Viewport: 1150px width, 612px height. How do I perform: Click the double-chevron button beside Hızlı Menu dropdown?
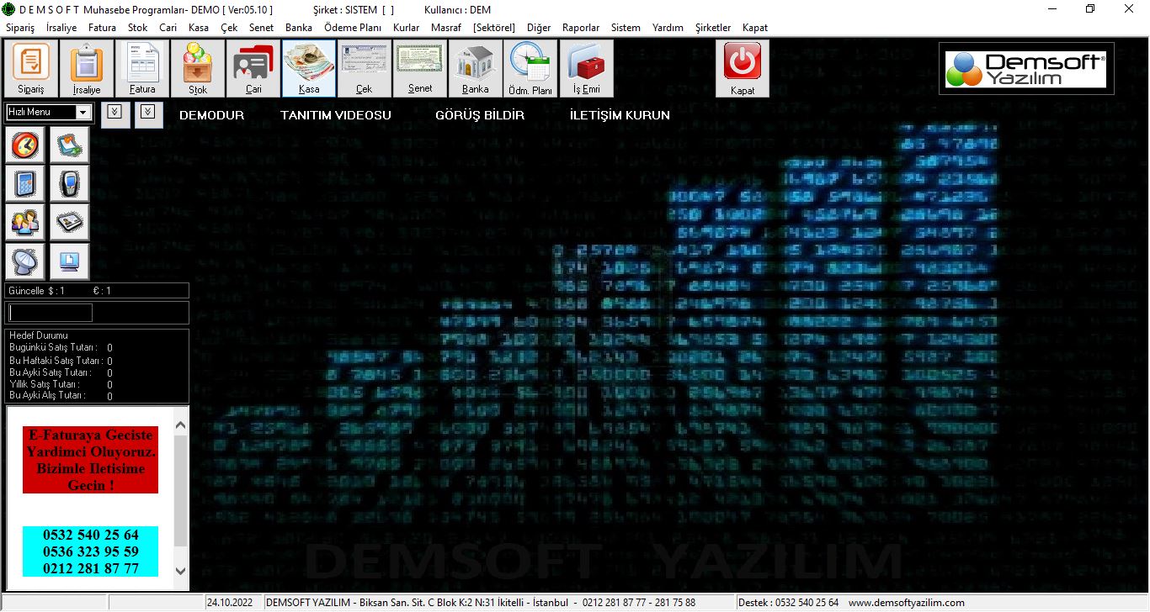click(115, 114)
